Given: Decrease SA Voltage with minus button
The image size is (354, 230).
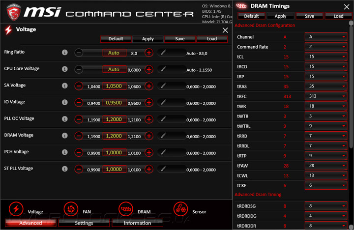Looking at the screenshot, I should pos(79,86).
